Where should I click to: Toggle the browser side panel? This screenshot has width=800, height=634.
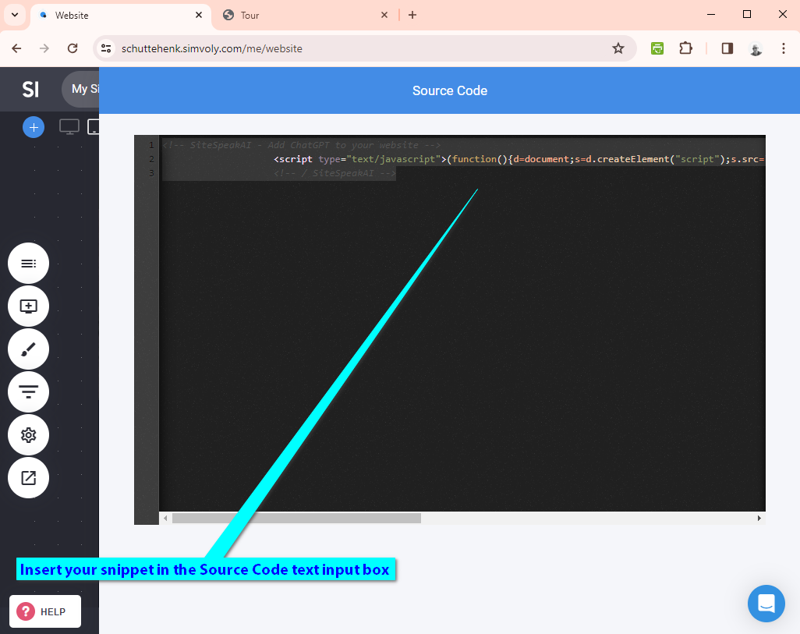click(727, 48)
